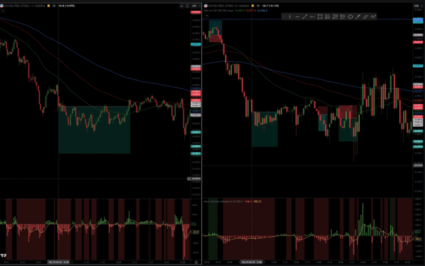Expand the left chart indicator legend

tap(3, 11)
